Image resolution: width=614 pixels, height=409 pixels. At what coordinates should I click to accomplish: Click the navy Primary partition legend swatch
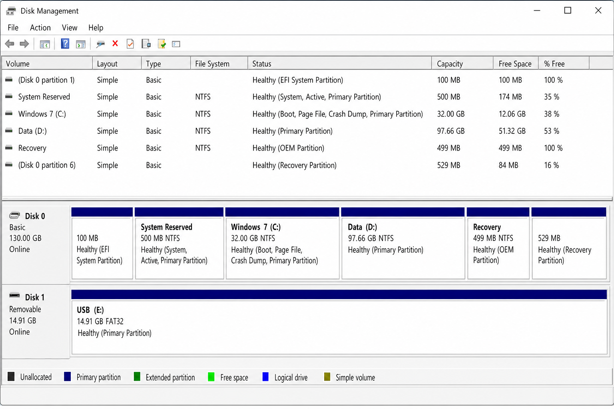click(x=68, y=377)
